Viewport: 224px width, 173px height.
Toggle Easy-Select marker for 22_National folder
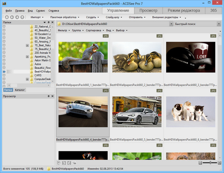click(x=4, y=27)
